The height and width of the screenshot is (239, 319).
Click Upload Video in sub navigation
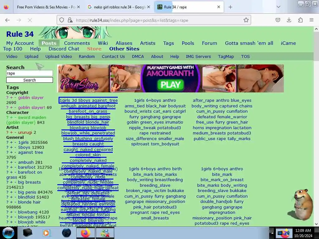pyautogui.click(x=59, y=57)
